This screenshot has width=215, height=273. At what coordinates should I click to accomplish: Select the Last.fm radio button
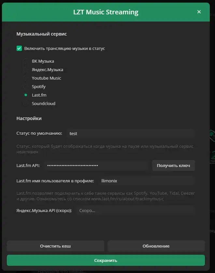(x=26, y=95)
